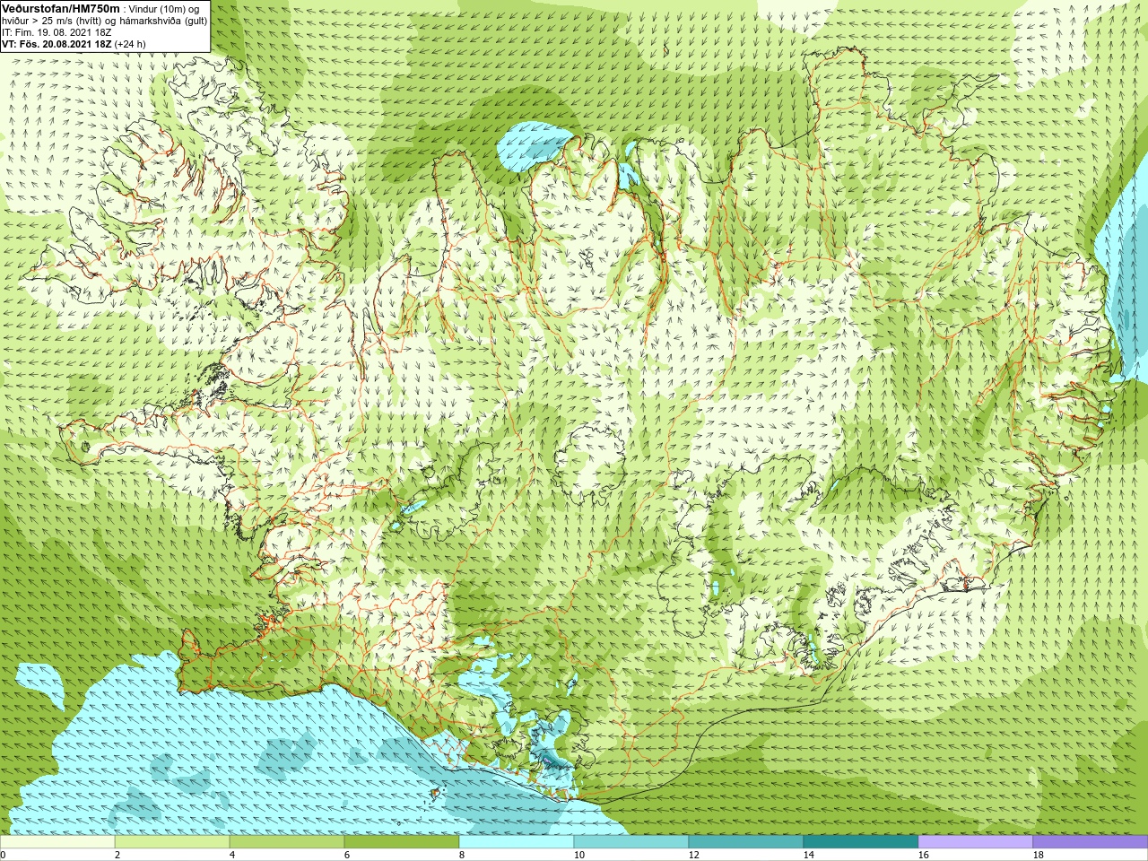1148x861 pixels.
Task: Click the scale label "0"
Action: tap(3, 855)
